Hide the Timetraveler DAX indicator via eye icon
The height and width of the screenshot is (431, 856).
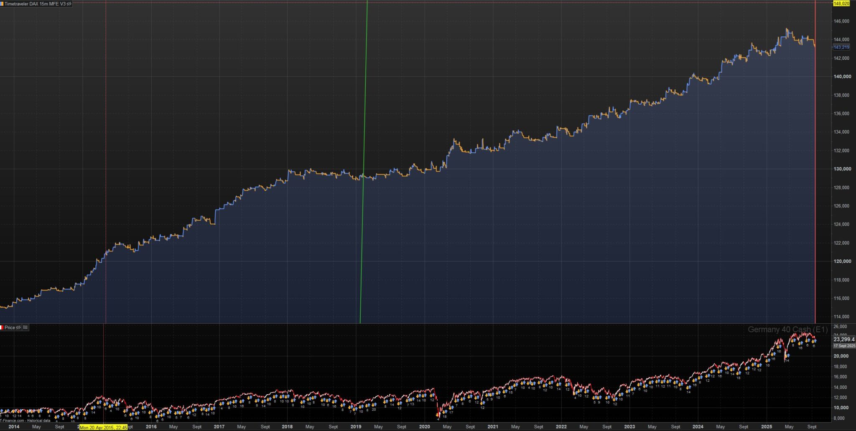pyautogui.click(x=69, y=4)
